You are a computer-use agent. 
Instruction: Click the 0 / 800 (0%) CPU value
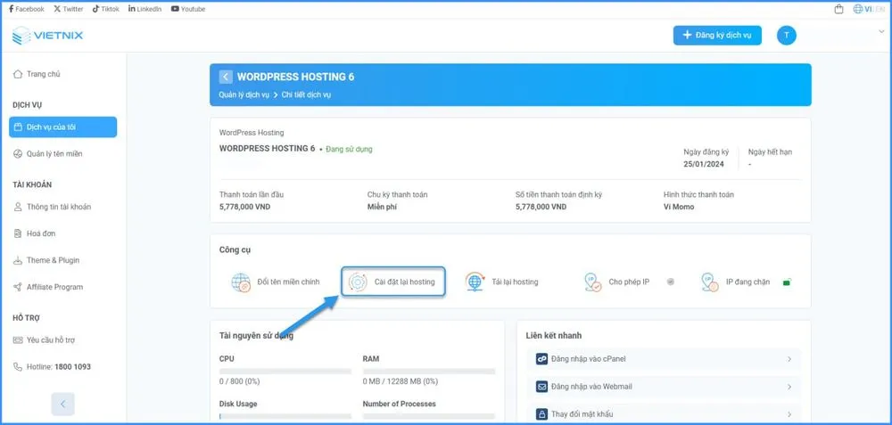(239, 381)
